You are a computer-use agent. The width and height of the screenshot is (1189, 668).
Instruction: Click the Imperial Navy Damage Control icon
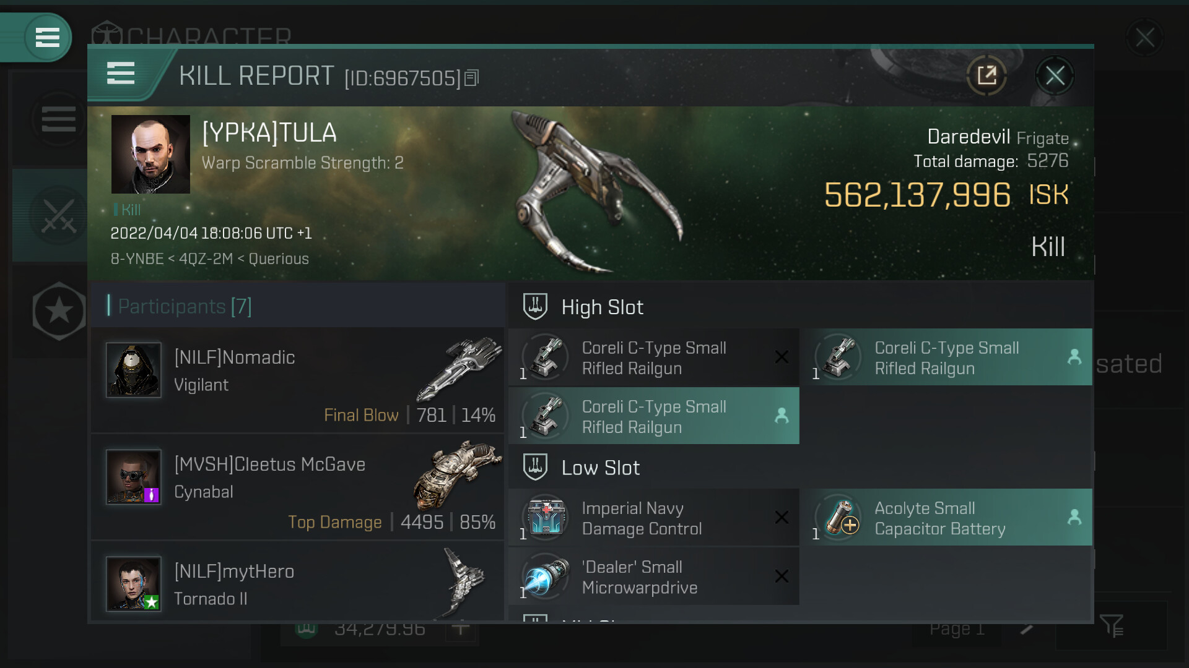coord(545,518)
